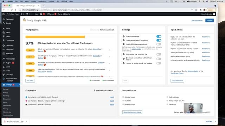This screenshot has width=225, height=126.
Task: Click comments bubble in admin bar
Action: click(x=27, y=14)
